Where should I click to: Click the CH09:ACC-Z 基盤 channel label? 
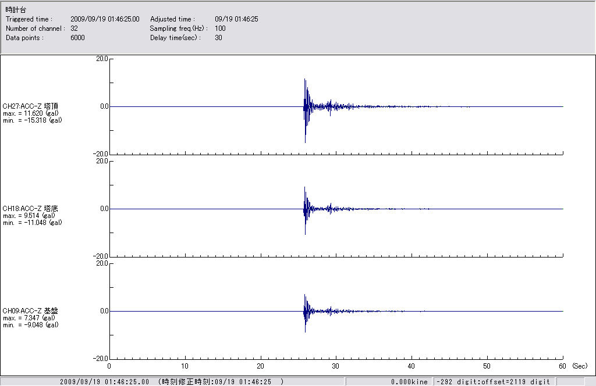pyautogui.click(x=30, y=311)
